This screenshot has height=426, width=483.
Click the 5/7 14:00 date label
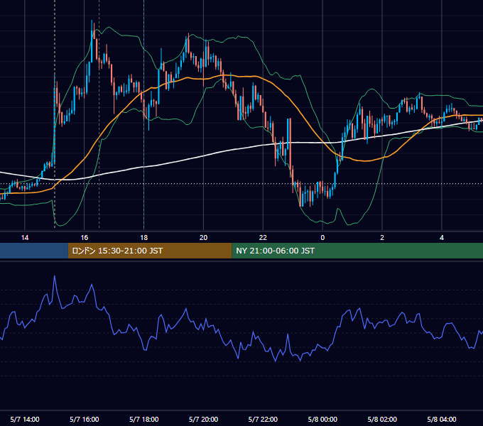click(x=25, y=419)
